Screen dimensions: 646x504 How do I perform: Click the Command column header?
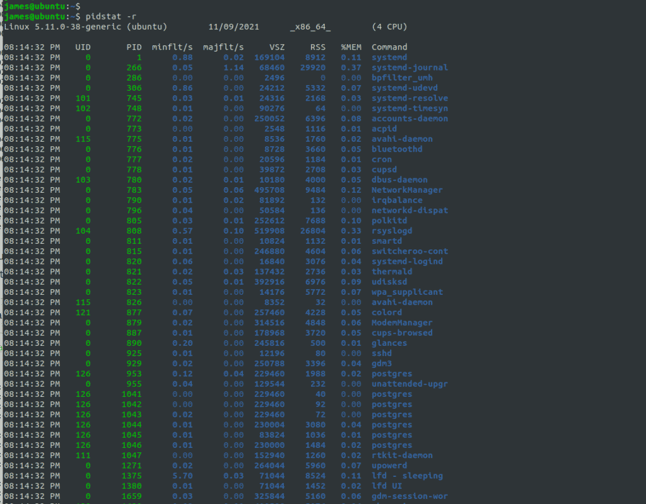tap(389, 47)
